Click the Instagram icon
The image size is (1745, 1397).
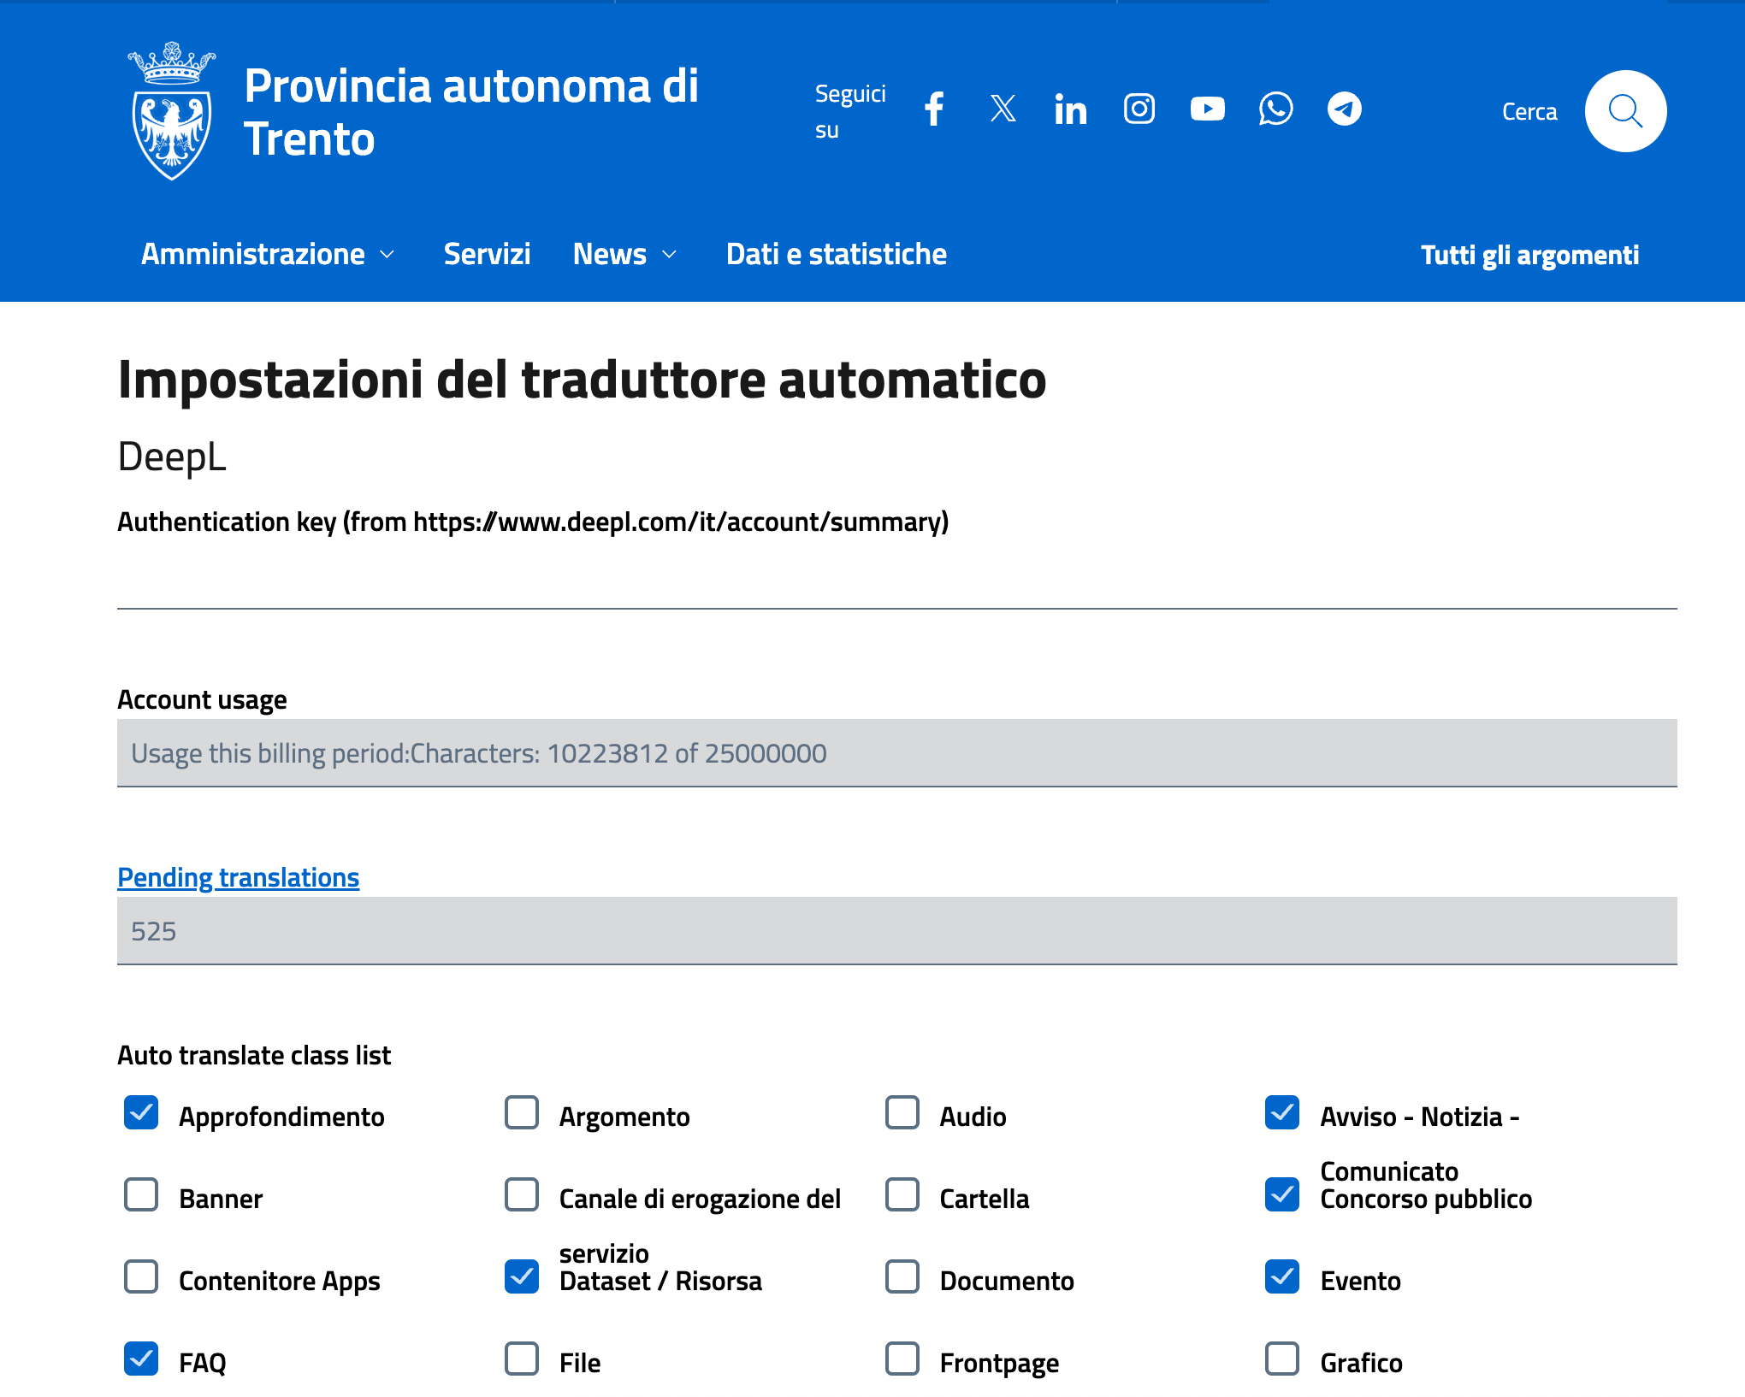(x=1139, y=109)
